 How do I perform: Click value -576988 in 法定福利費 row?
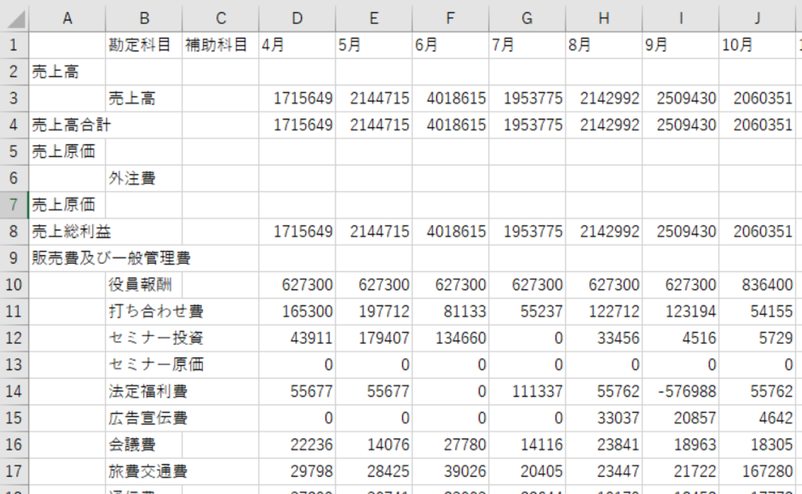pos(681,391)
